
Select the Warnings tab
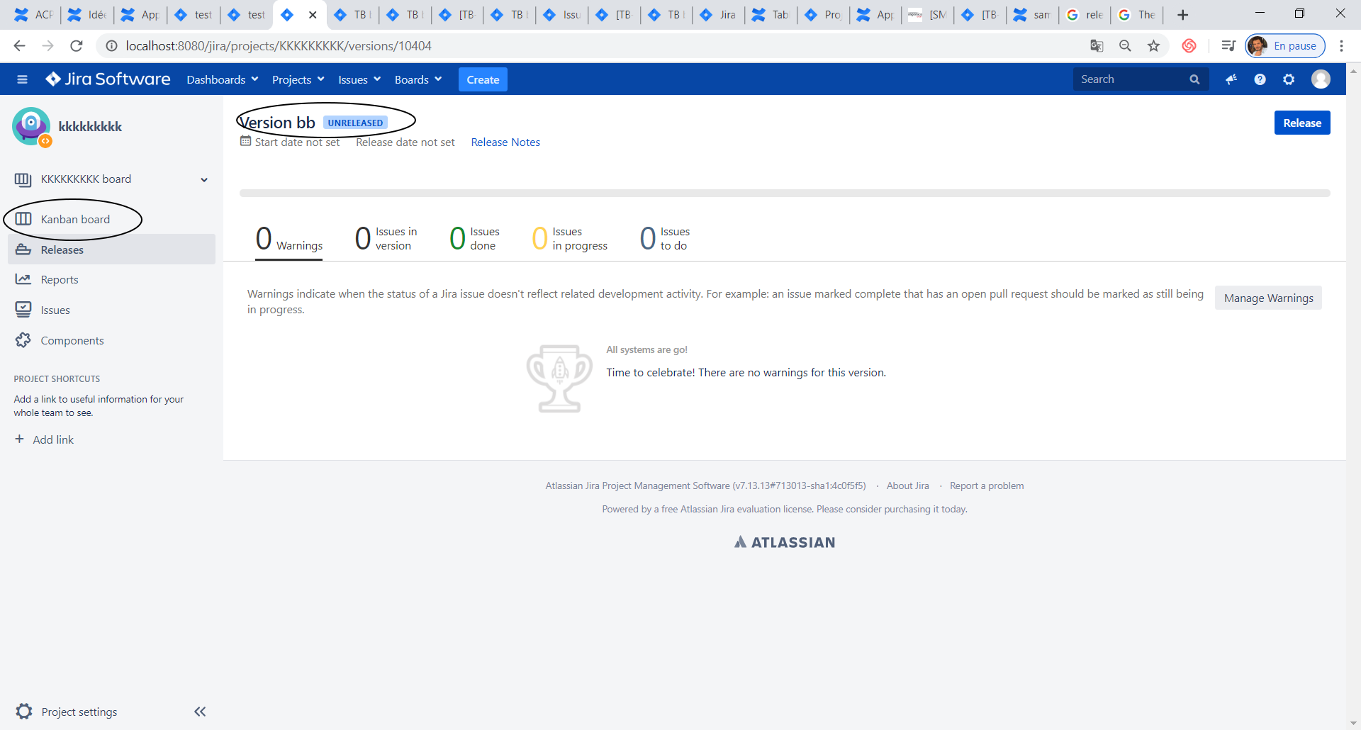click(x=289, y=239)
